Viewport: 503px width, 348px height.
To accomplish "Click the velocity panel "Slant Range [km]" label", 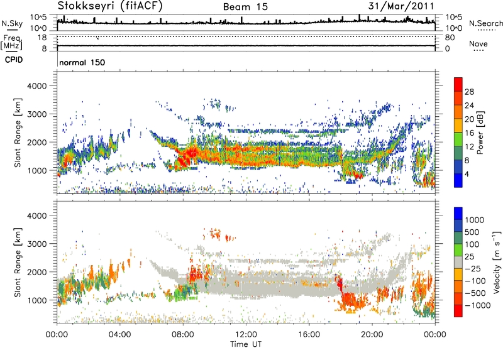I will 18,263.
